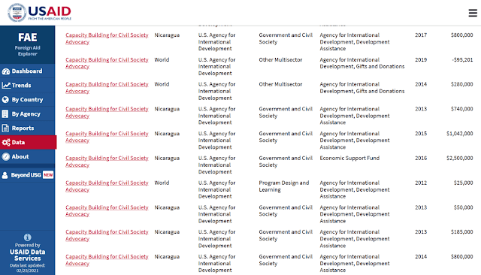The width and height of the screenshot is (481, 275).
Task: Click the info icon above Powered by
Action: click(28, 237)
